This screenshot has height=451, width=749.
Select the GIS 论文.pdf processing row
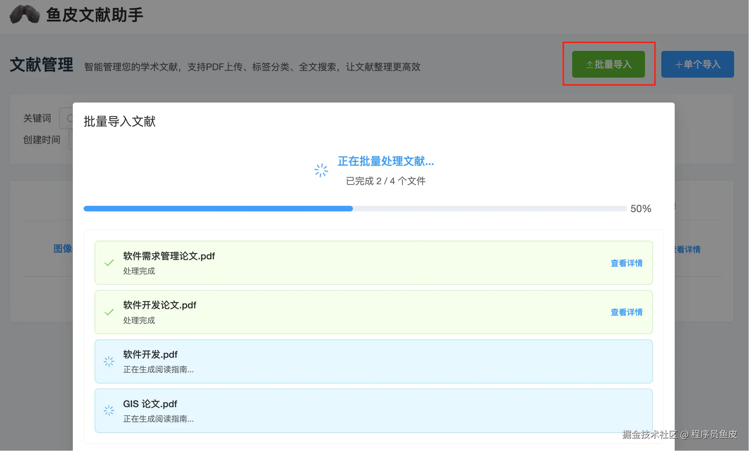click(373, 411)
